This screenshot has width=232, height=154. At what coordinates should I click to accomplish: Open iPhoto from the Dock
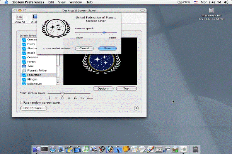click(x=93, y=149)
